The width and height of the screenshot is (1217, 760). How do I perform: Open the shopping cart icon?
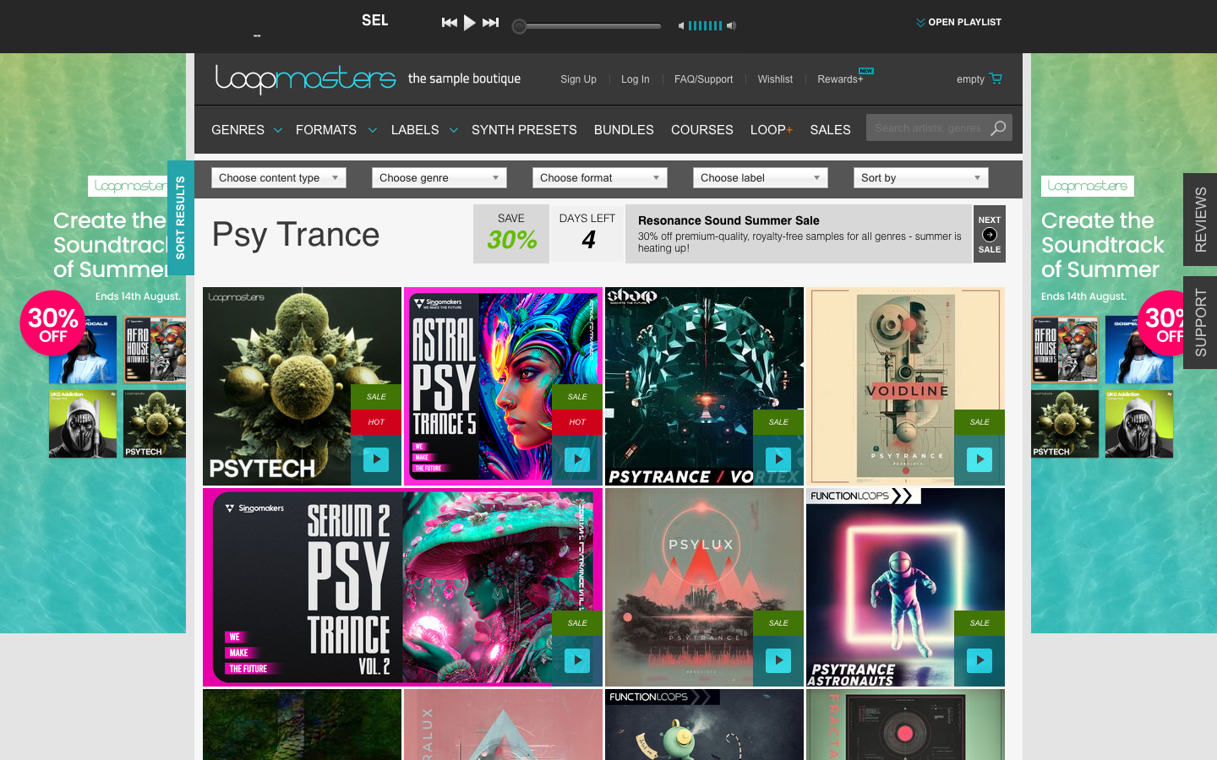[996, 79]
